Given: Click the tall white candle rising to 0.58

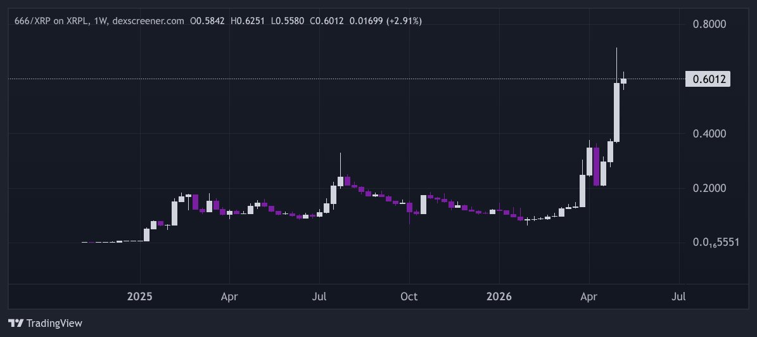Looking at the screenshot, I should pyautogui.click(x=616, y=113).
